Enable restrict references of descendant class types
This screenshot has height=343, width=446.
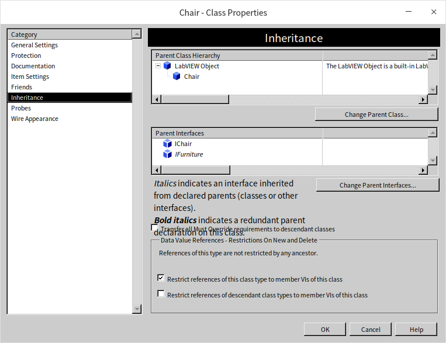161,295
